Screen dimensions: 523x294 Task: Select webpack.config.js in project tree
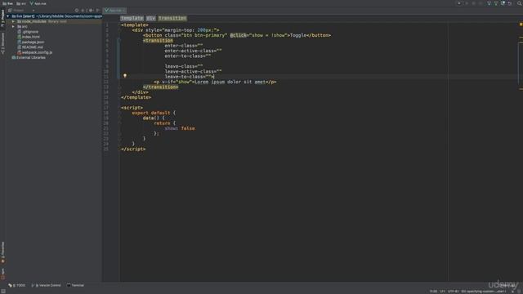point(34,52)
